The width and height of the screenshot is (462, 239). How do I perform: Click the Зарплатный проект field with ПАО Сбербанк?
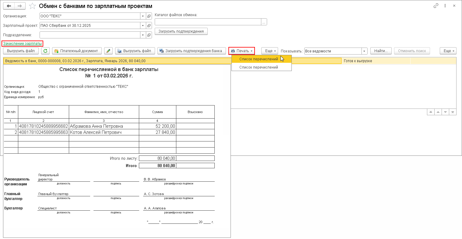point(90,26)
